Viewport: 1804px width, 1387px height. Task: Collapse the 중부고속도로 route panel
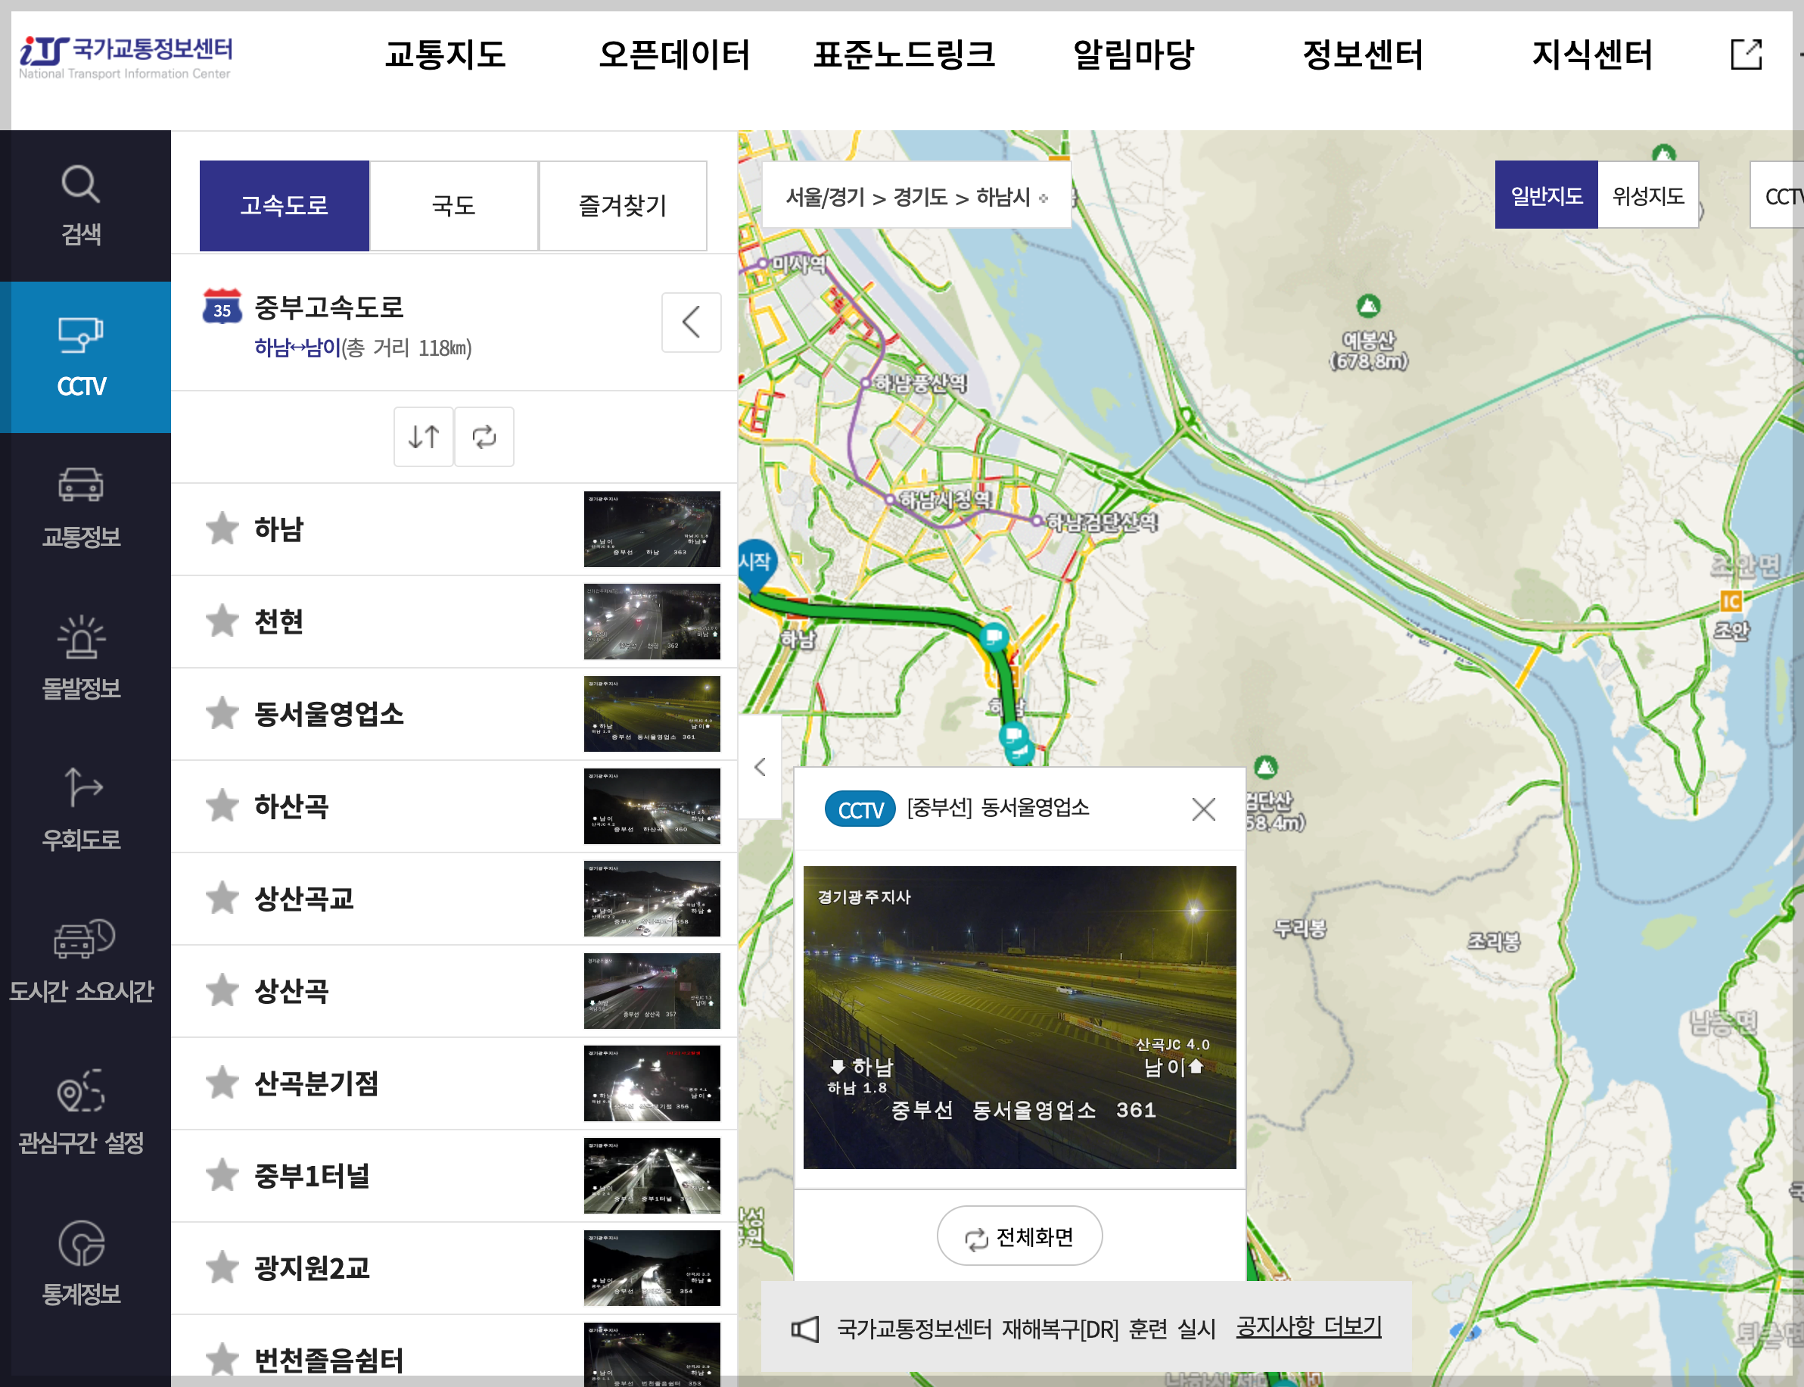691,323
